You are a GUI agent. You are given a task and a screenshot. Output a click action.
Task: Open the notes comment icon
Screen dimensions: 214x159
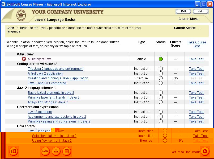pos(67,151)
